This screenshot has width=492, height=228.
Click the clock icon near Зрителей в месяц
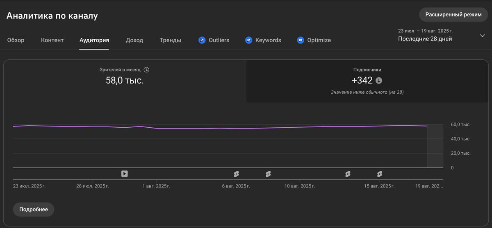[146, 70]
